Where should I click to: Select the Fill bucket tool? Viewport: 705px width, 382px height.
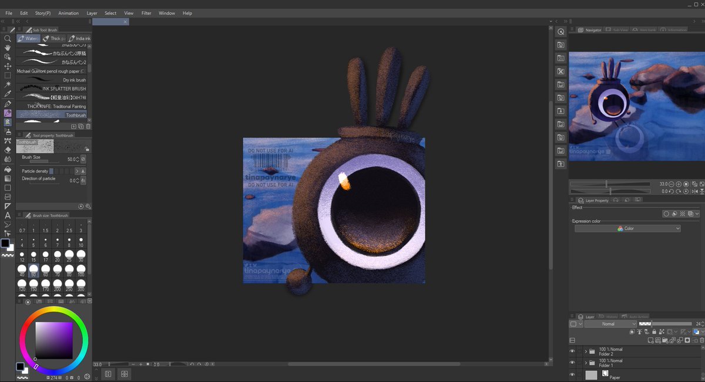click(x=8, y=169)
